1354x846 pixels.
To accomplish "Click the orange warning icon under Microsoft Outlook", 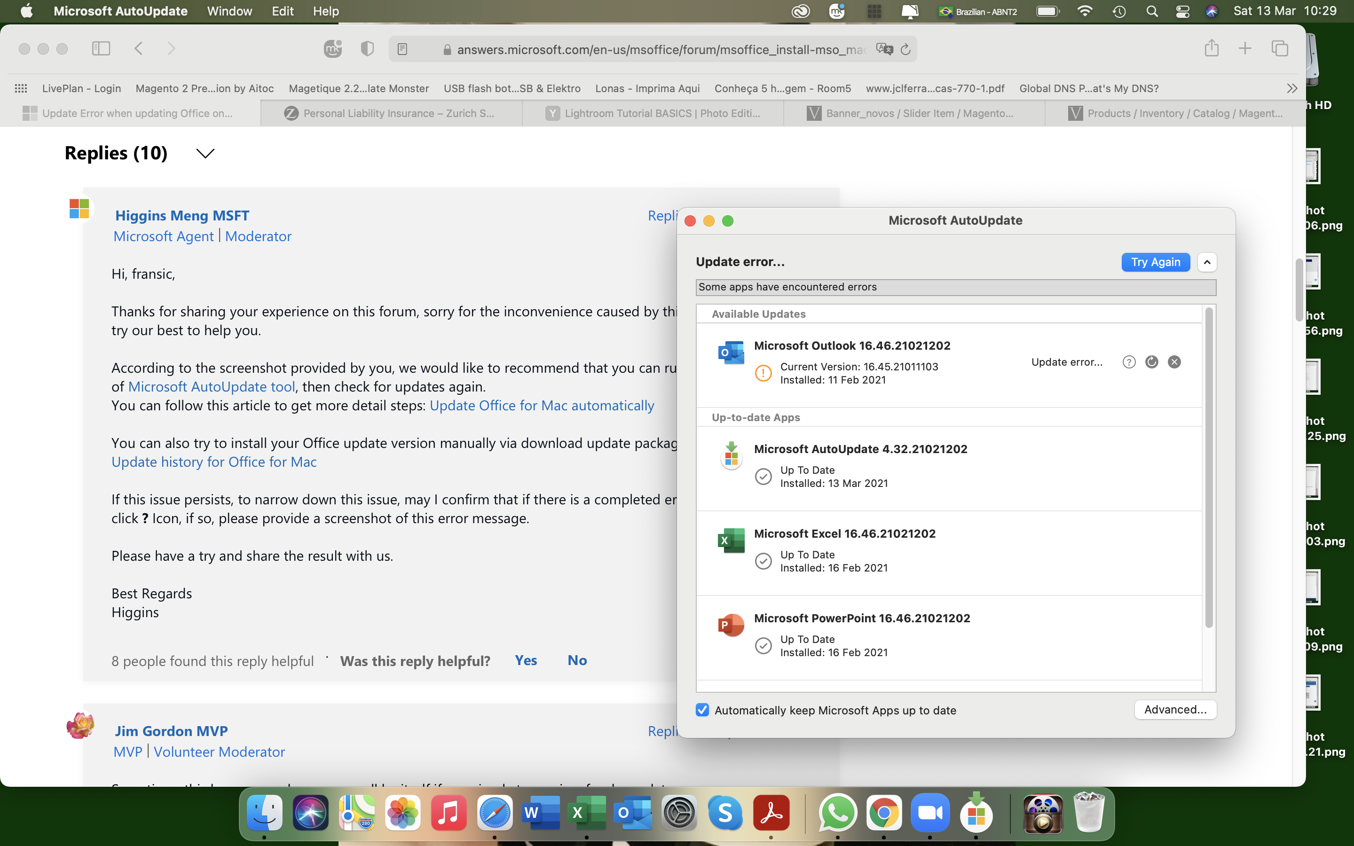I will (x=763, y=373).
